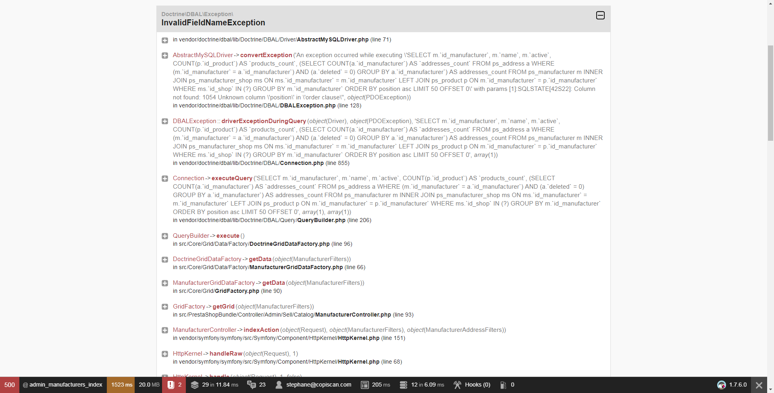Expand the AbstractMySQLDriver convertException stack frame
This screenshot has height=393, width=774.
tap(165, 56)
